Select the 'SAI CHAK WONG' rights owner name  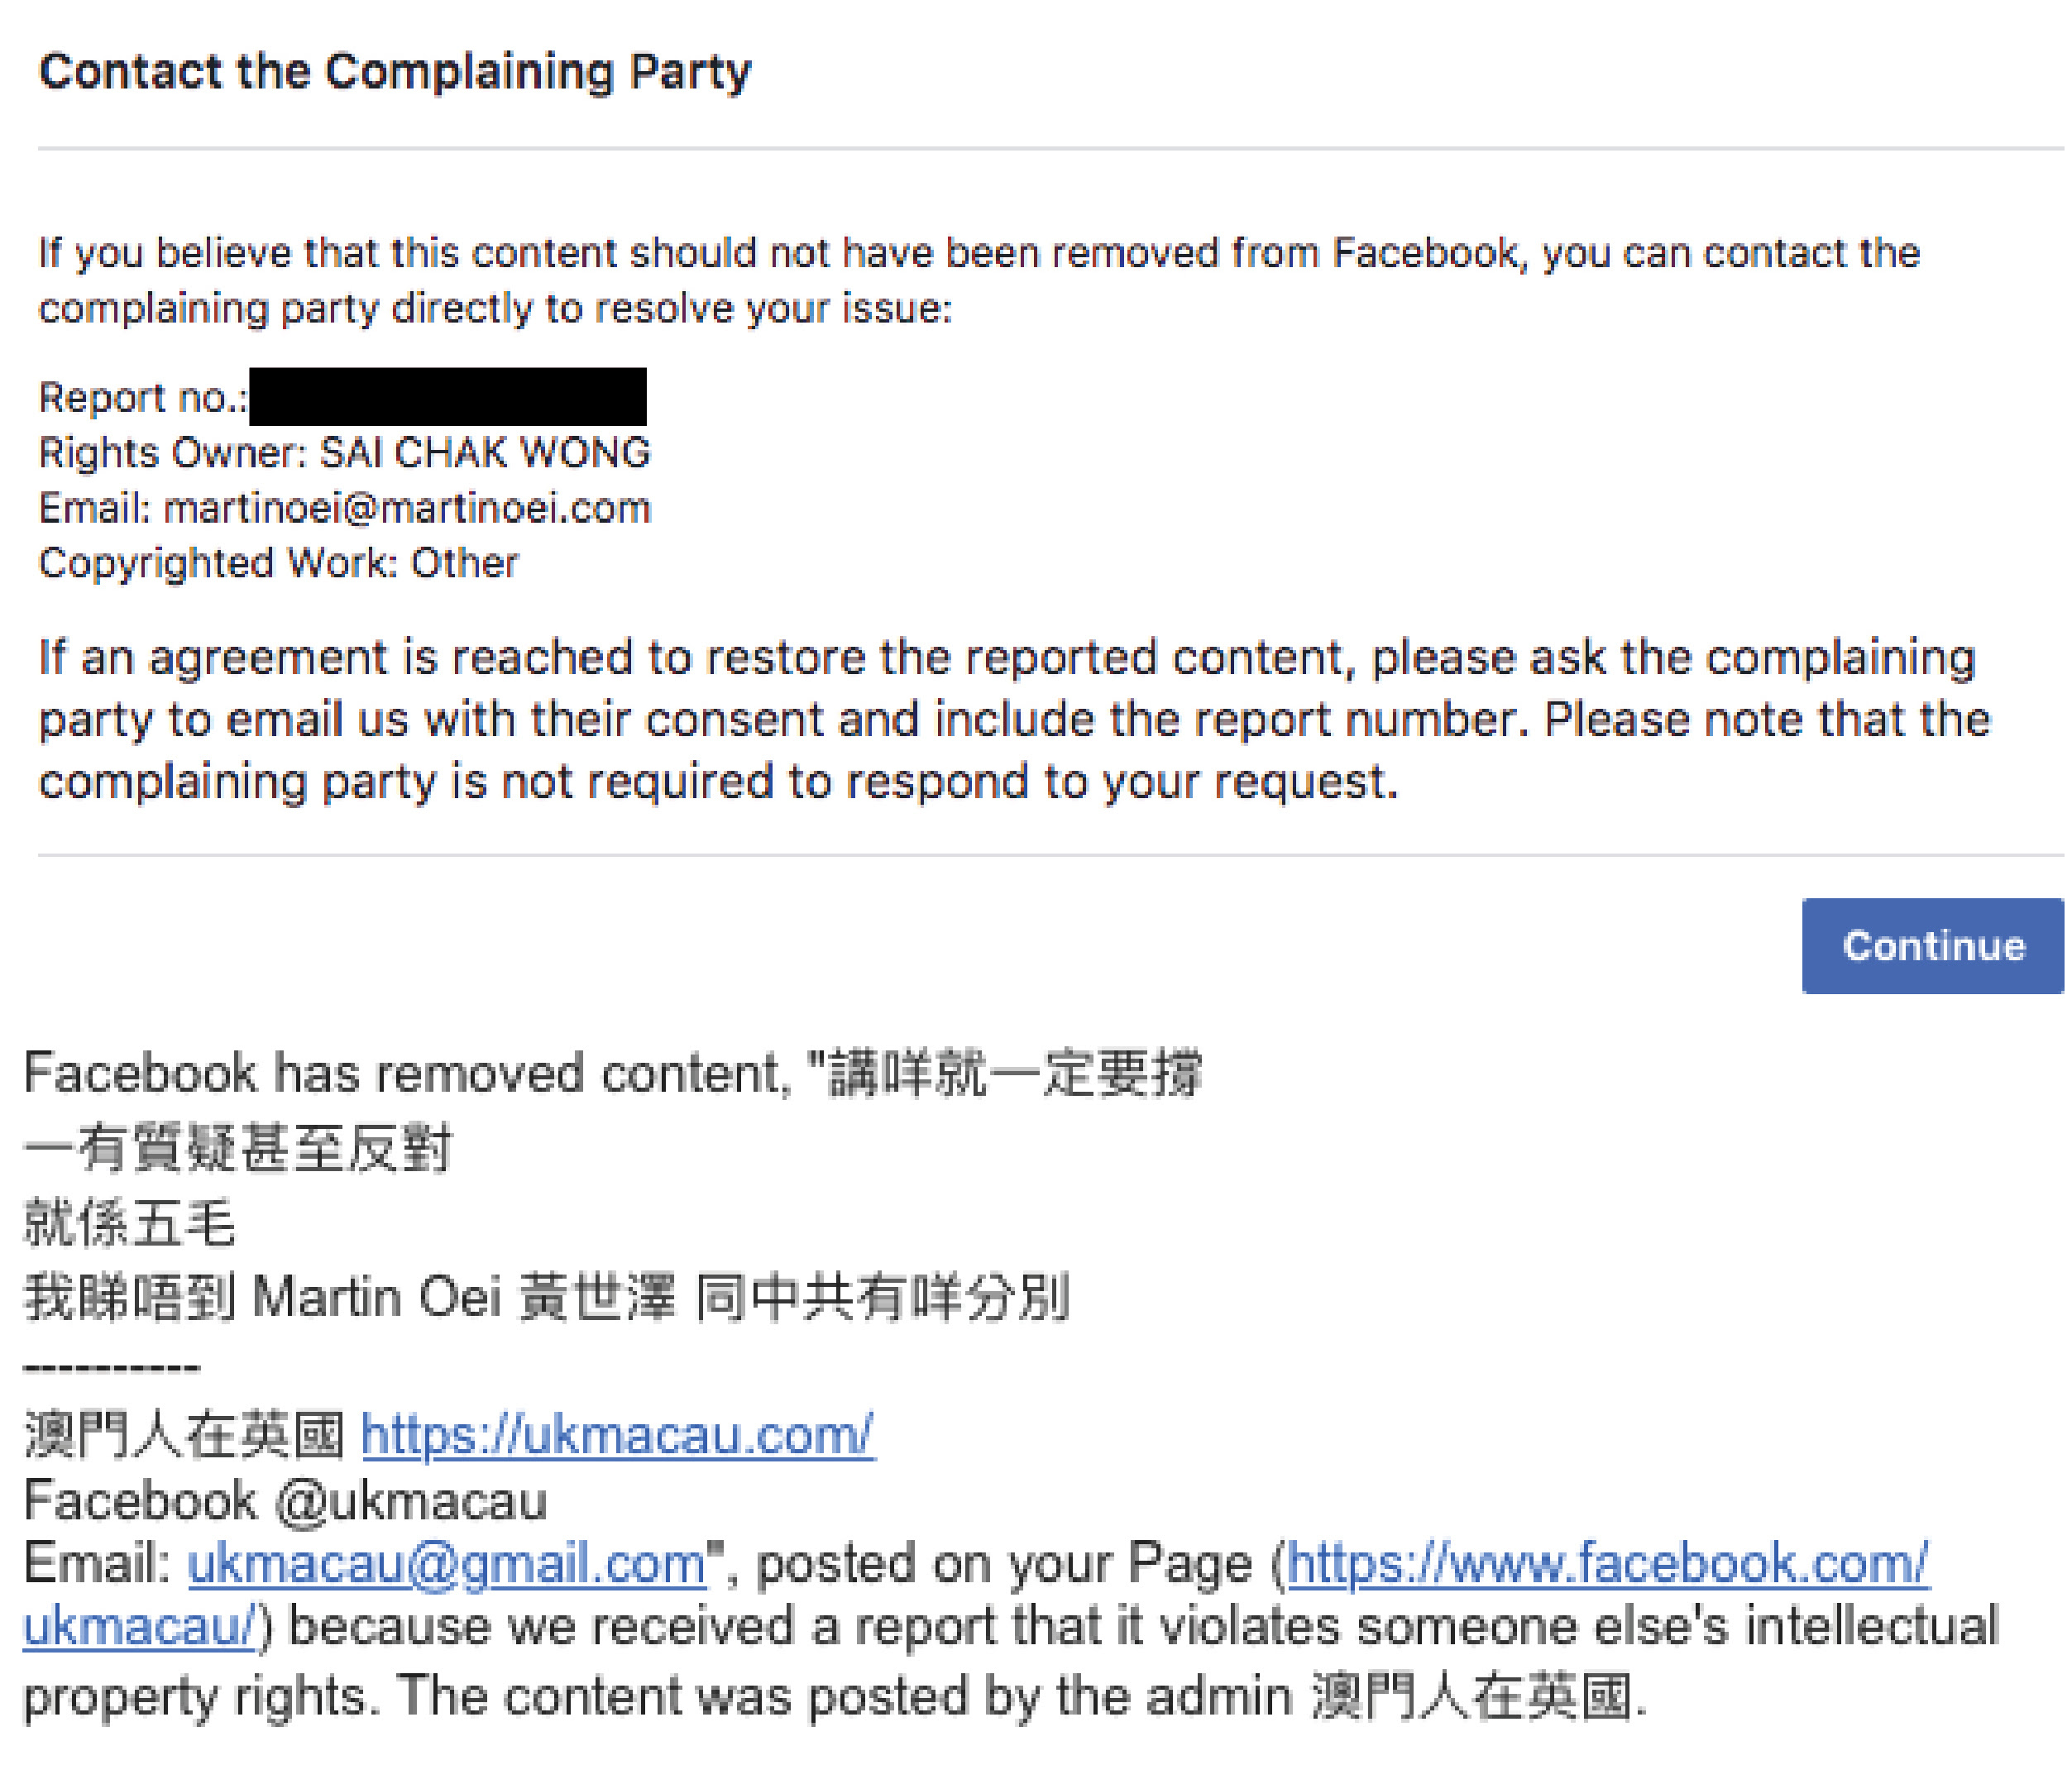484,452
